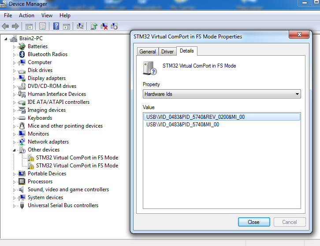Click the Batteries category icon
This screenshot has height=246, width=320.
point(22,46)
